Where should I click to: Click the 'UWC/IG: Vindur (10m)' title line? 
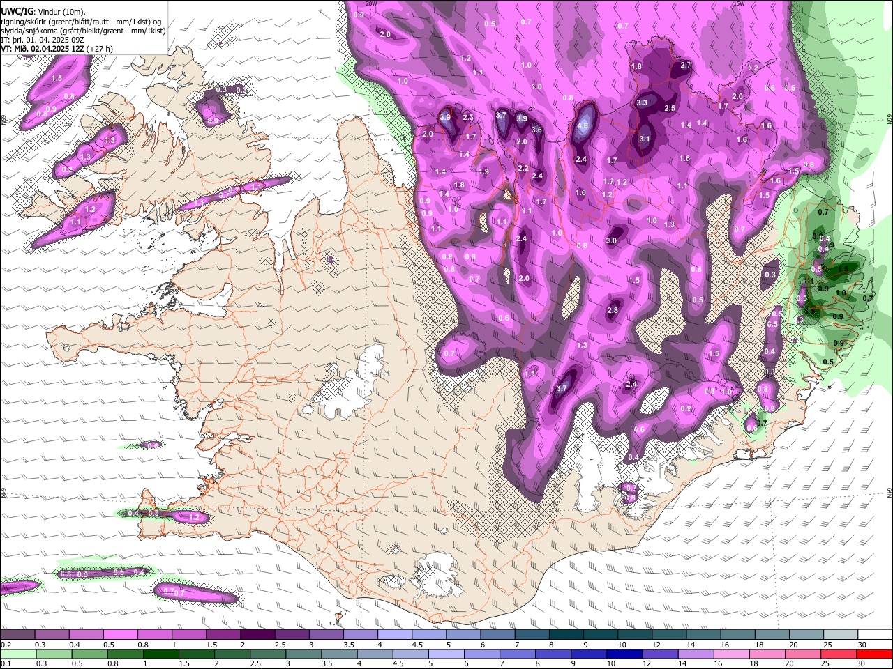pyautogui.click(x=43, y=12)
